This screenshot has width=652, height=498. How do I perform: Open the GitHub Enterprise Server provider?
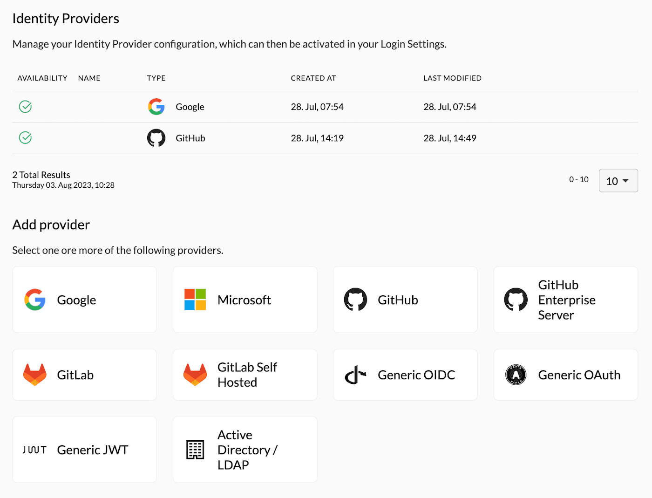click(x=565, y=300)
